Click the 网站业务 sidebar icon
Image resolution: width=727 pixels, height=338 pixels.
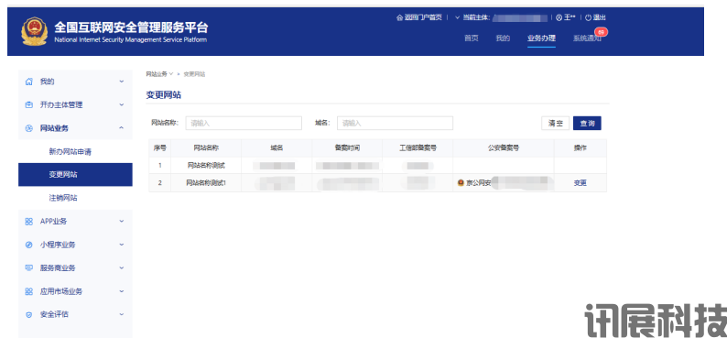point(28,128)
